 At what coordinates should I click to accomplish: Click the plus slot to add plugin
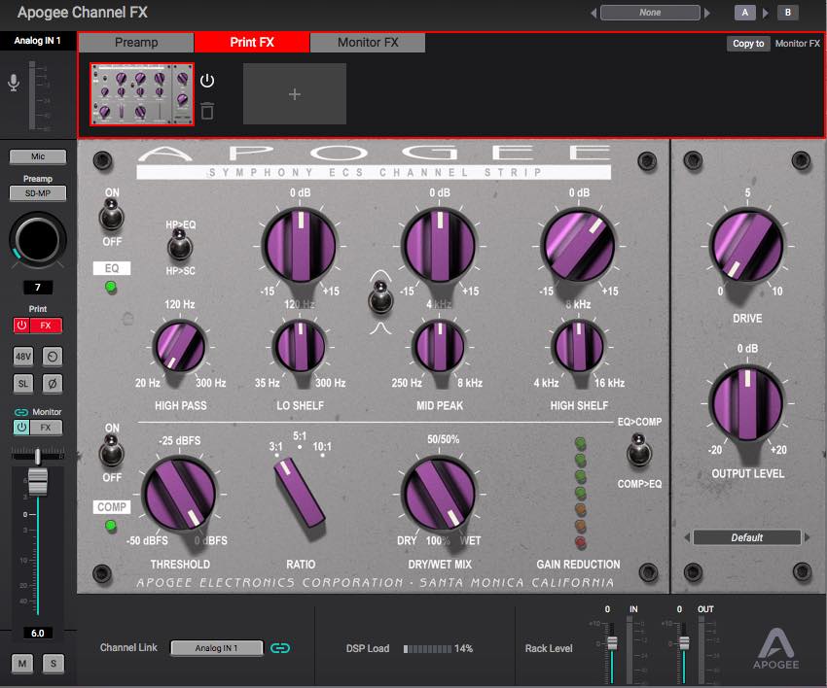click(x=294, y=94)
